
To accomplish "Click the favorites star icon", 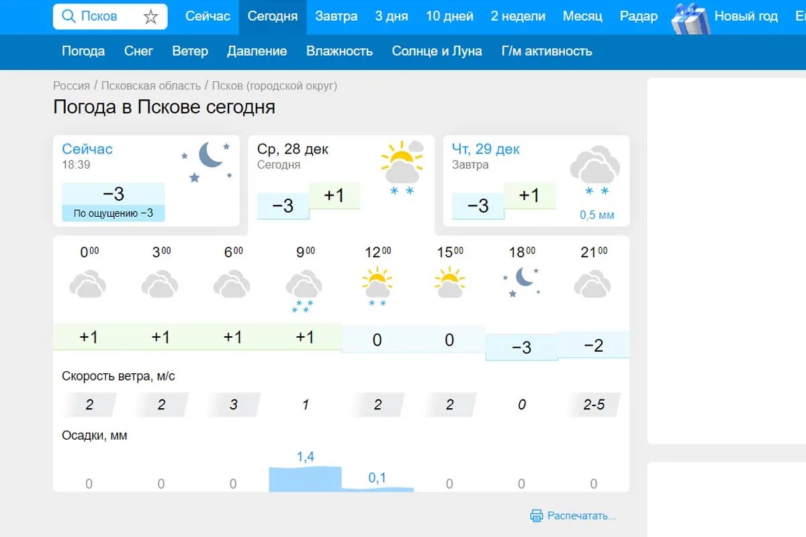I will tap(150, 17).
